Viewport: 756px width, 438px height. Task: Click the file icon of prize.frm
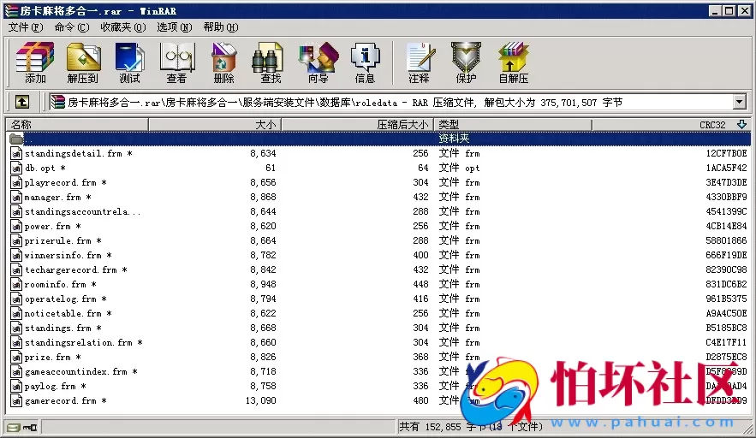[x=16, y=357]
